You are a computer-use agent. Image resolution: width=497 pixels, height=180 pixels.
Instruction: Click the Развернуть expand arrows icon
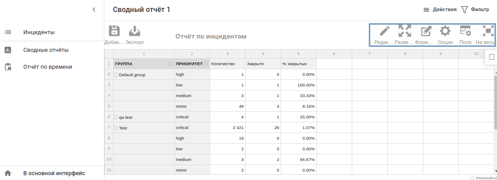point(404,31)
